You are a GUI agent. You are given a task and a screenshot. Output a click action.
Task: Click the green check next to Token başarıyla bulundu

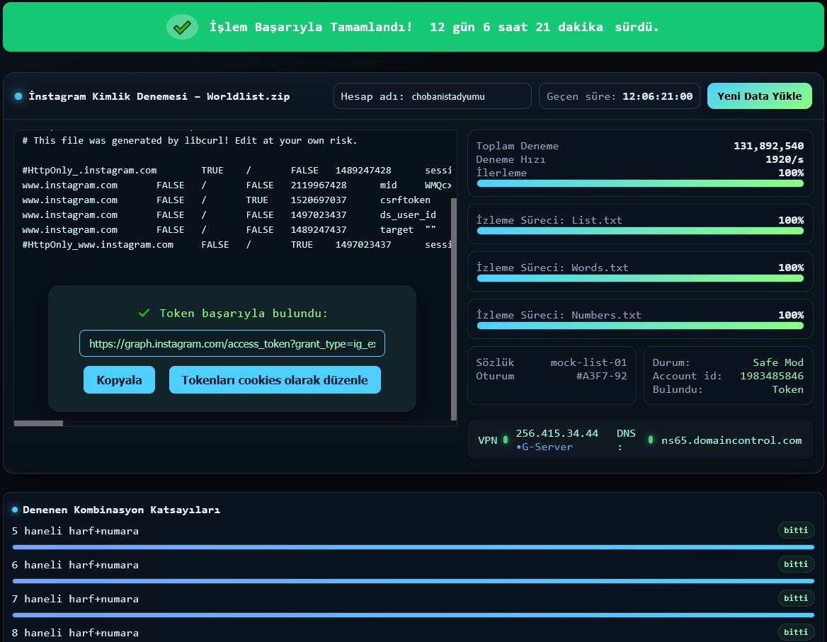[144, 313]
